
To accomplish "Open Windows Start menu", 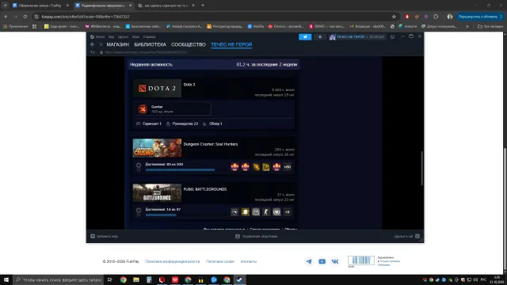I will (x=6, y=279).
